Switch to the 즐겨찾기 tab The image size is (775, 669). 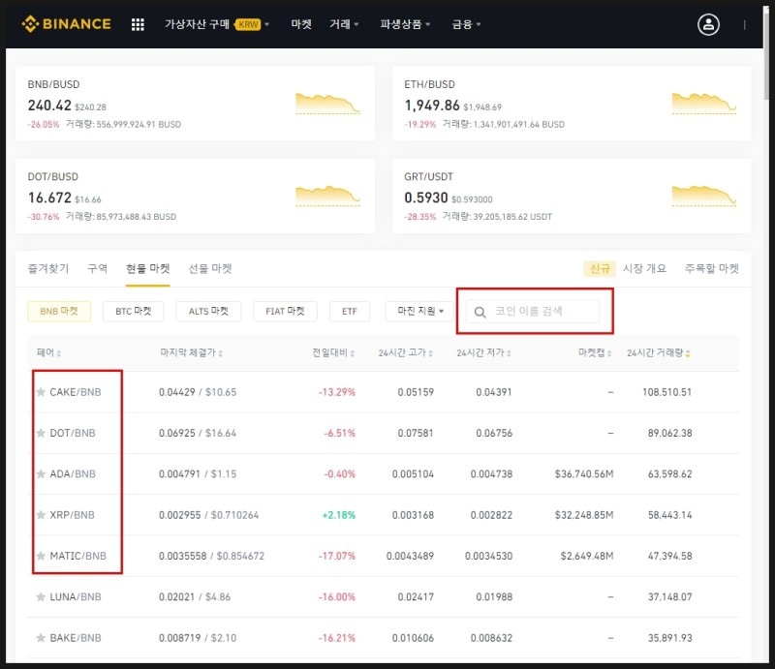(47, 268)
